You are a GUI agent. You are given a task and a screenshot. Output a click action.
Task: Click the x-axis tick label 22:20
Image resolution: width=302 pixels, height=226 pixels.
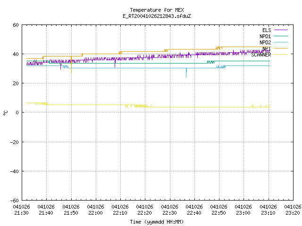coord(144,213)
